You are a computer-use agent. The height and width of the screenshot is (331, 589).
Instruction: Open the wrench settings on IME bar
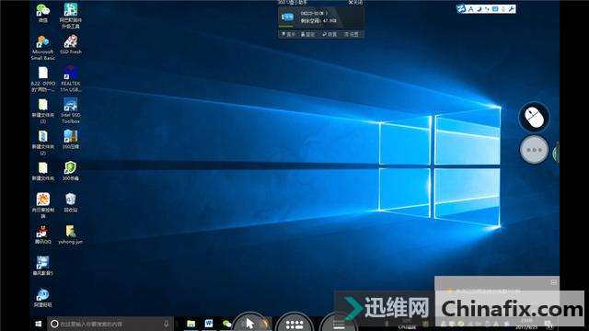pos(512,9)
